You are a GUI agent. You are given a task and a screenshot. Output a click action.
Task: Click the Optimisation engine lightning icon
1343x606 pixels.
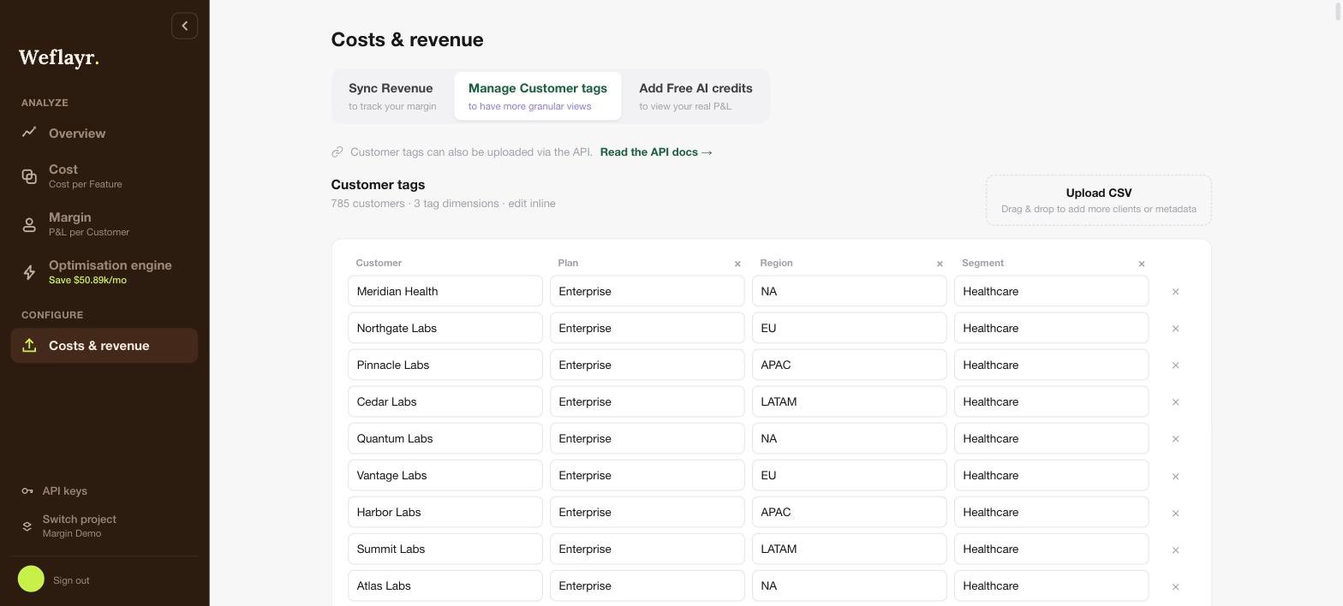[29, 272]
